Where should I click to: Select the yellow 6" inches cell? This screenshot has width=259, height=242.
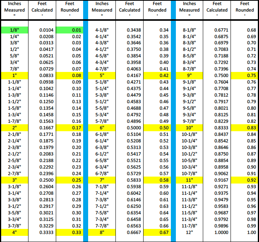(102, 128)
